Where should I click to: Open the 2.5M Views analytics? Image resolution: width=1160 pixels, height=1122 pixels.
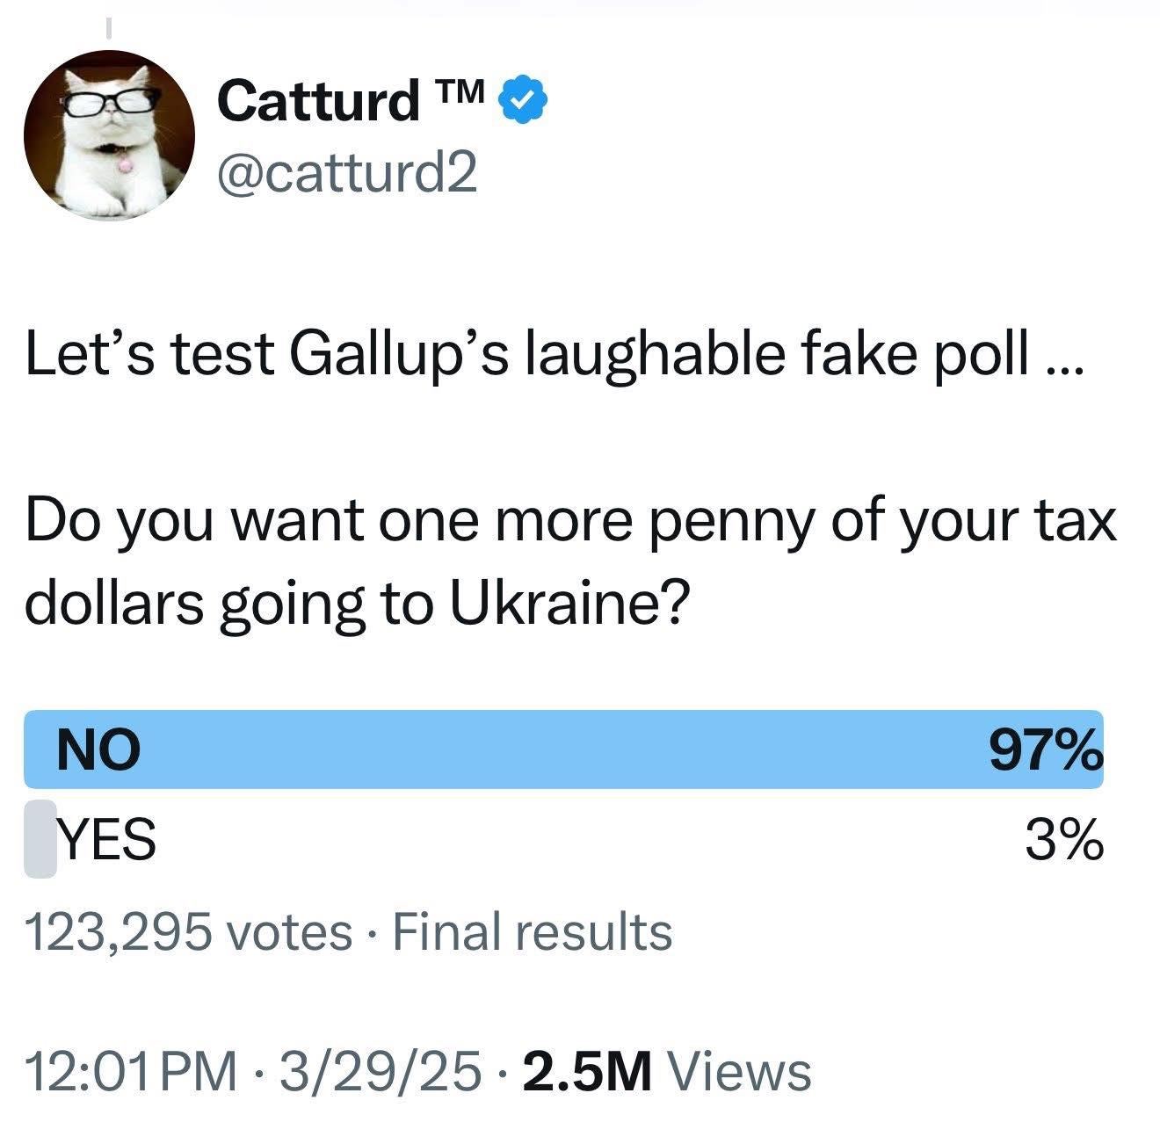click(666, 1071)
